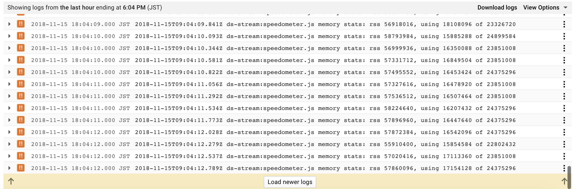Click the scroll-up arrow icon at bottom left
The width and height of the screenshot is (576, 189).
pos(11,181)
